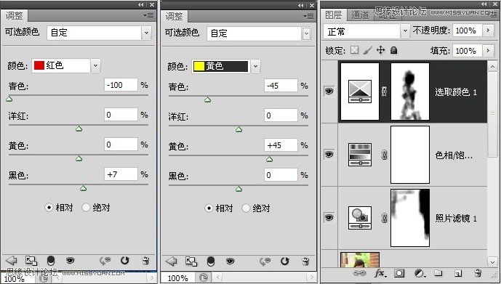
Task: Switch panel view size icon in the 黄色 panel
Action: coord(191,261)
